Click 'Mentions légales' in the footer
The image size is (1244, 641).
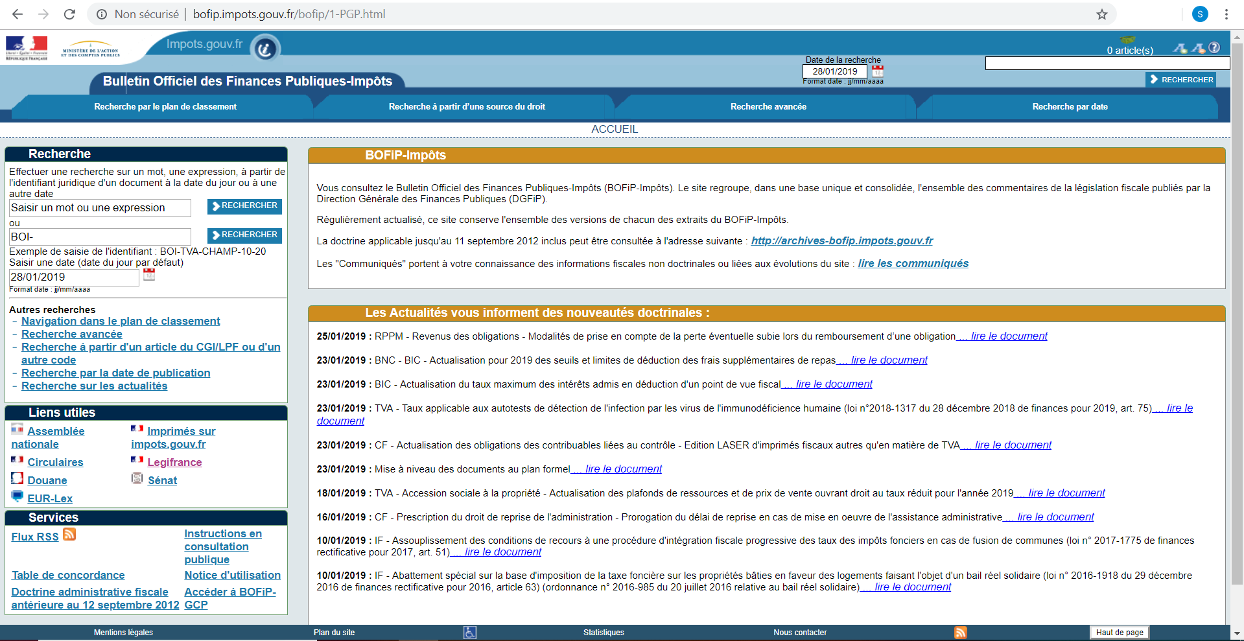[x=123, y=633]
